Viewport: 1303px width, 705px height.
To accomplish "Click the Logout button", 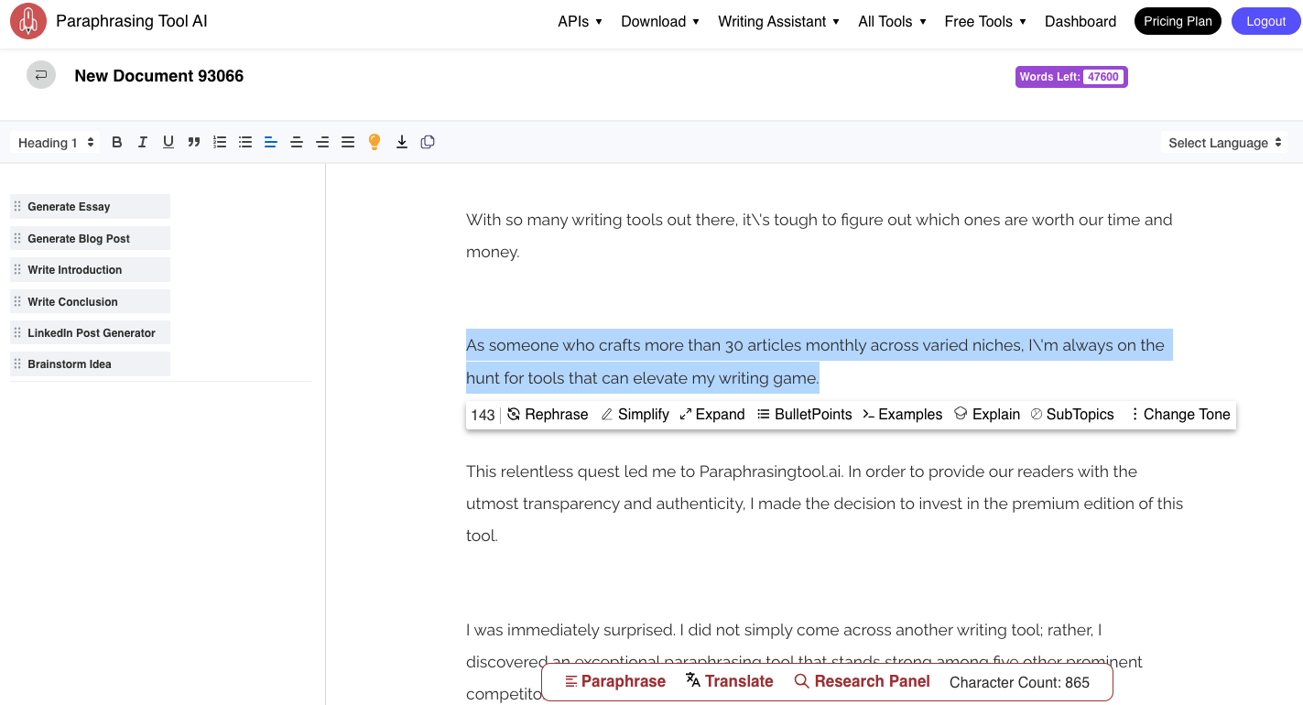I will (x=1266, y=21).
